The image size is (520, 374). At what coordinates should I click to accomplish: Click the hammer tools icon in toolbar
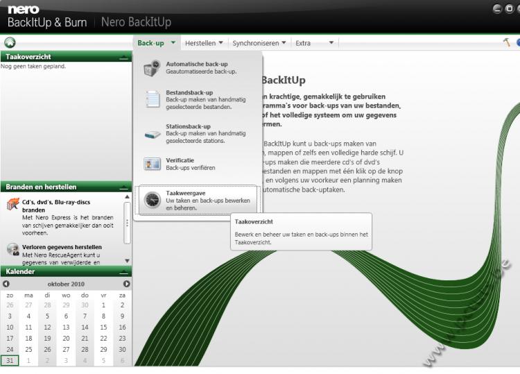507,43
